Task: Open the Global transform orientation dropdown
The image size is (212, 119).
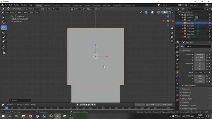Action: coord(76,9)
